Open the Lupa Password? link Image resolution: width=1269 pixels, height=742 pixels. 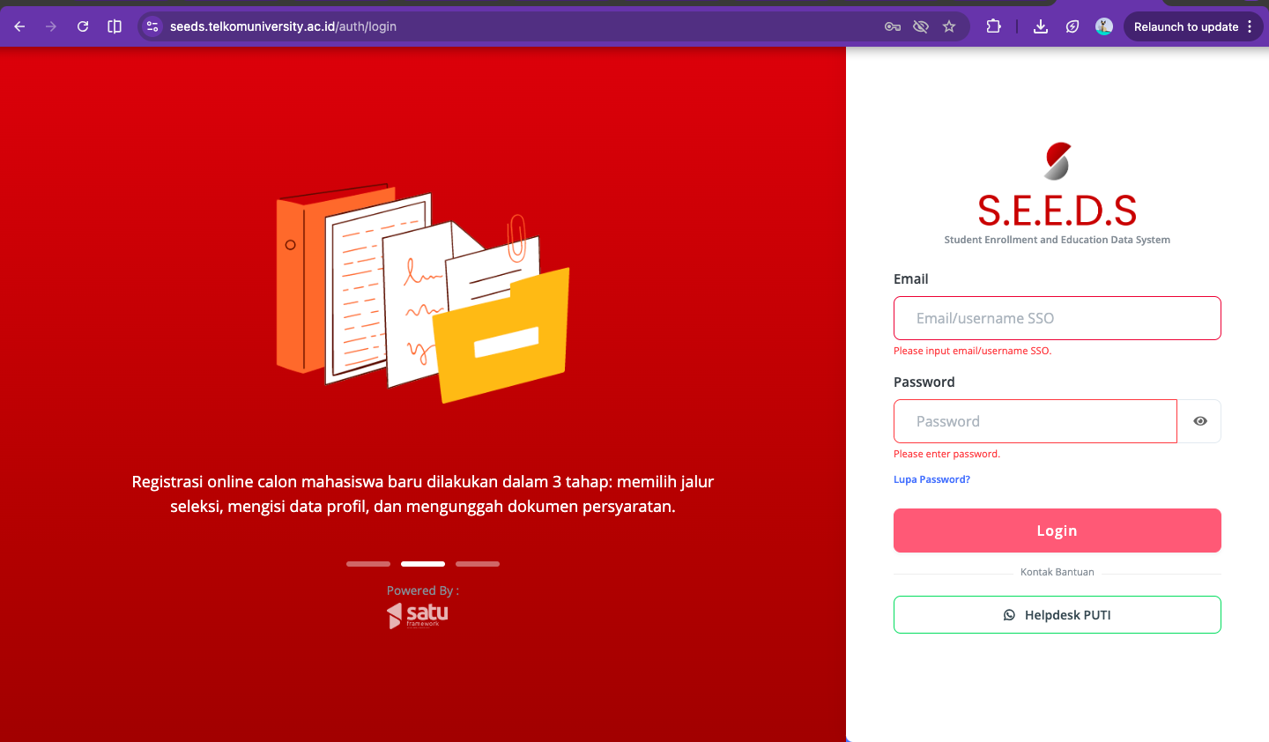(x=931, y=479)
